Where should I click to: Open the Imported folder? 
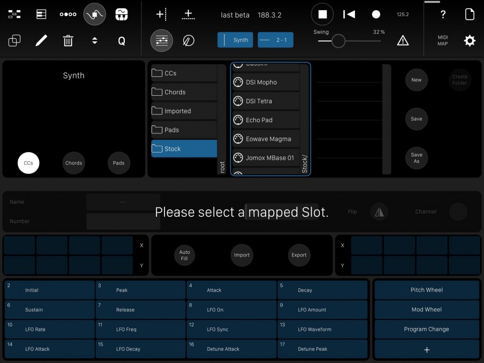tap(183, 111)
